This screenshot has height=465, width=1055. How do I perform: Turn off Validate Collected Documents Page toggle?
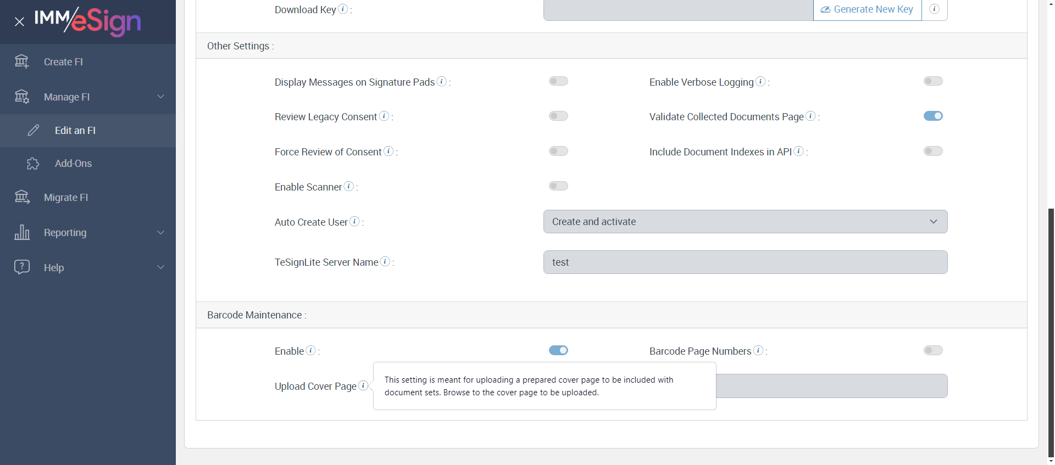[x=933, y=116]
